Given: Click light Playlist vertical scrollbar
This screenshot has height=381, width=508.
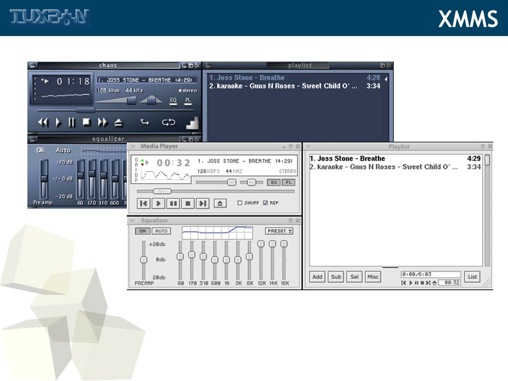Looking at the screenshot, I should coord(487,210).
